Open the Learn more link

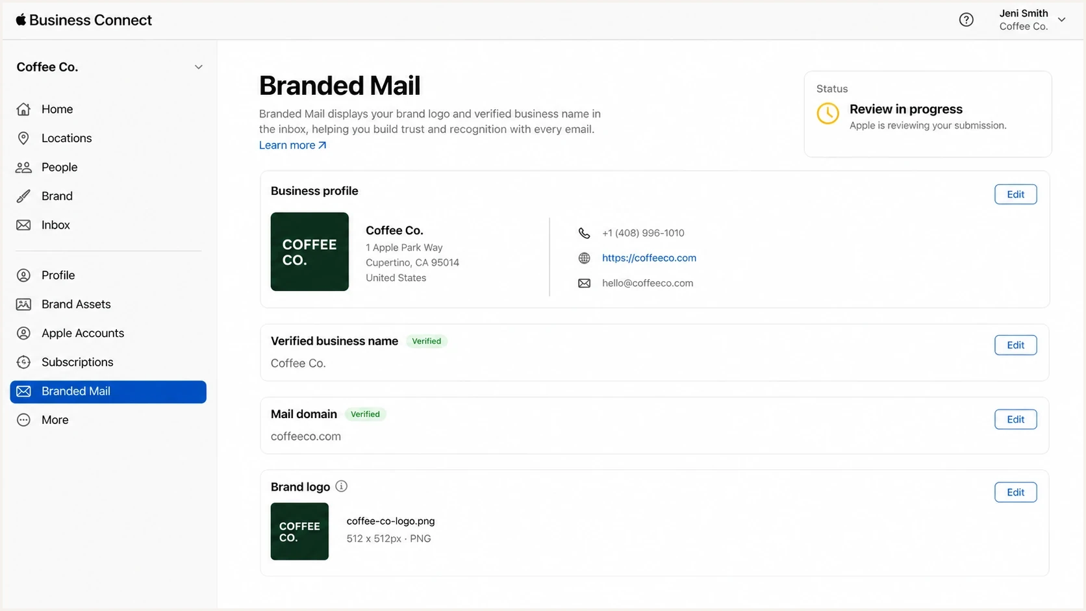tap(292, 145)
